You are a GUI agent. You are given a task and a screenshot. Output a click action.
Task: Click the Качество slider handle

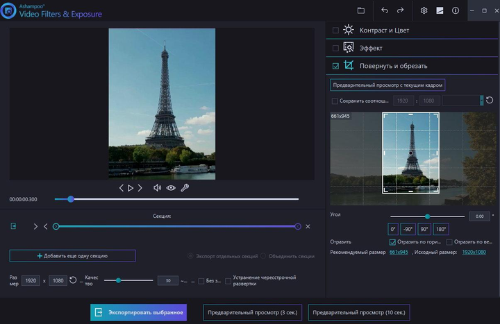(x=118, y=280)
